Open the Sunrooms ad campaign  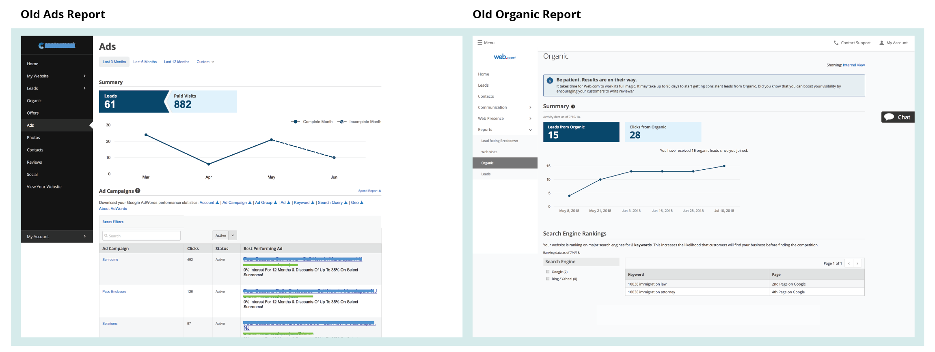110,260
